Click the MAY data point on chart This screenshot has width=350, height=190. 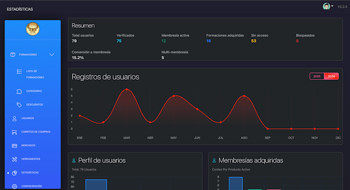tap(173, 96)
